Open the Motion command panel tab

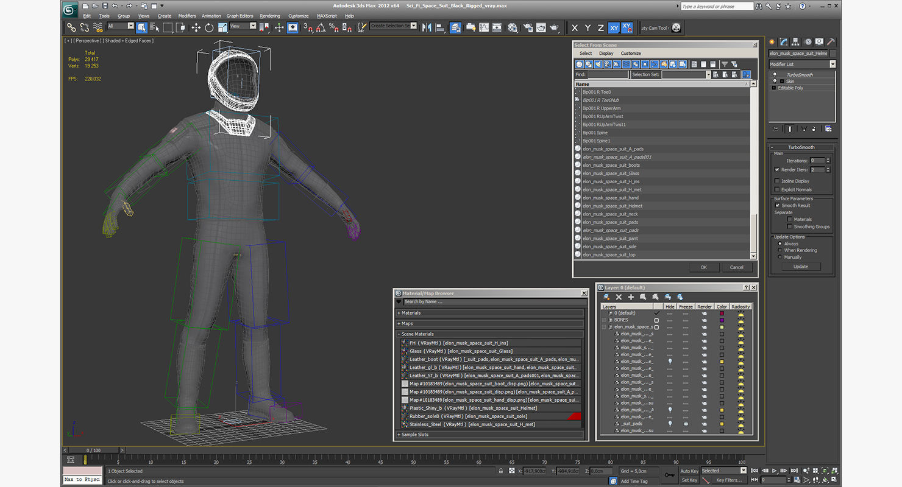coord(808,42)
